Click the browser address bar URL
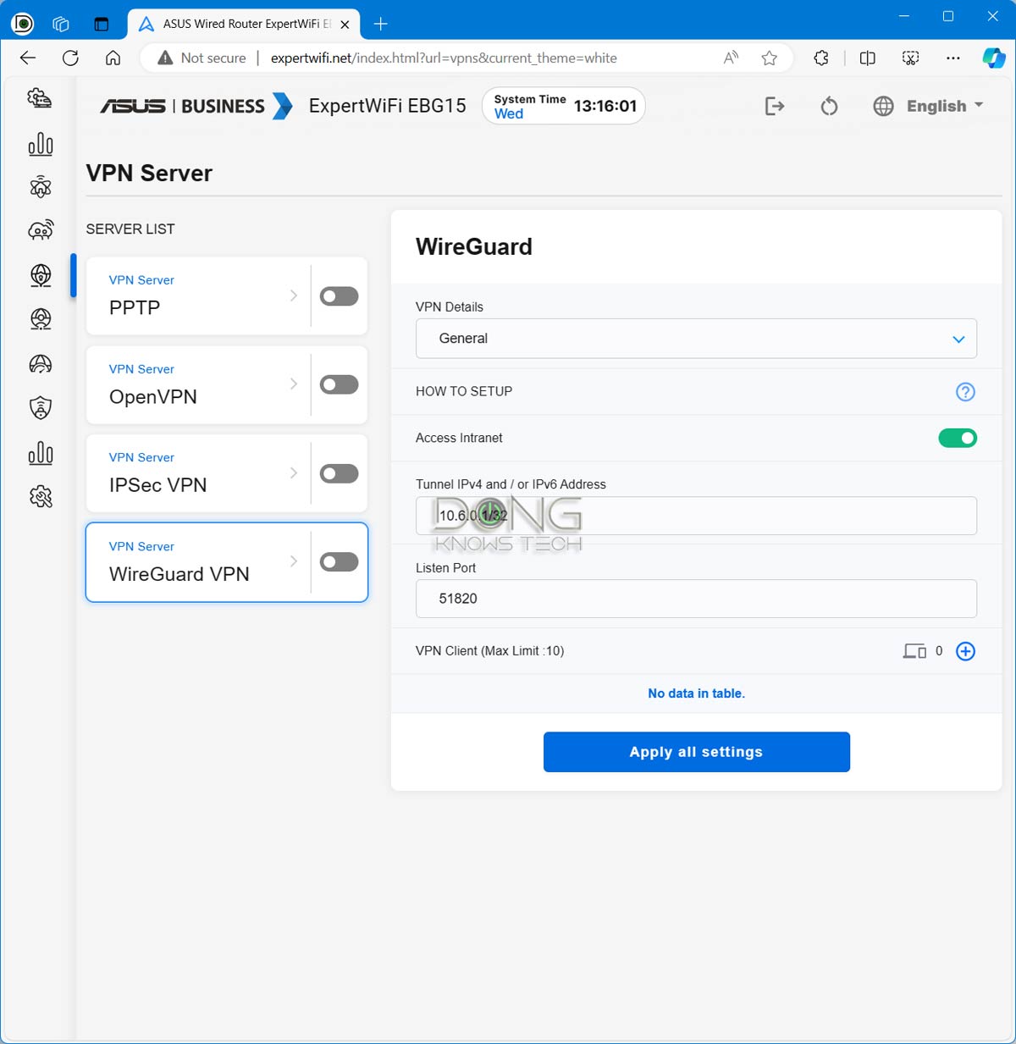Image resolution: width=1016 pixels, height=1044 pixels. tap(444, 58)
